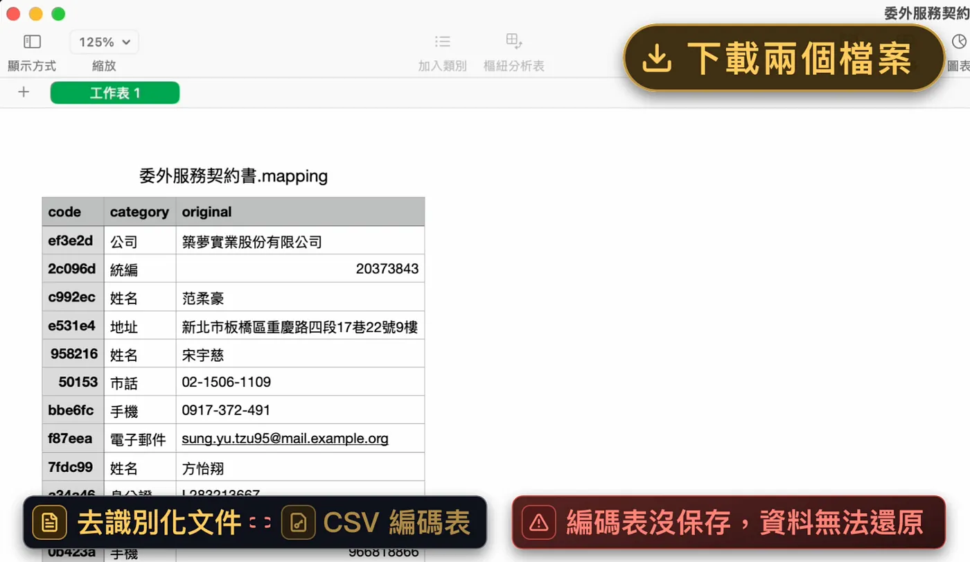970x562 pixels.
Task: Open the sung.yu.tzu95@mail.example.org email link
Action: tap(285, 439)
